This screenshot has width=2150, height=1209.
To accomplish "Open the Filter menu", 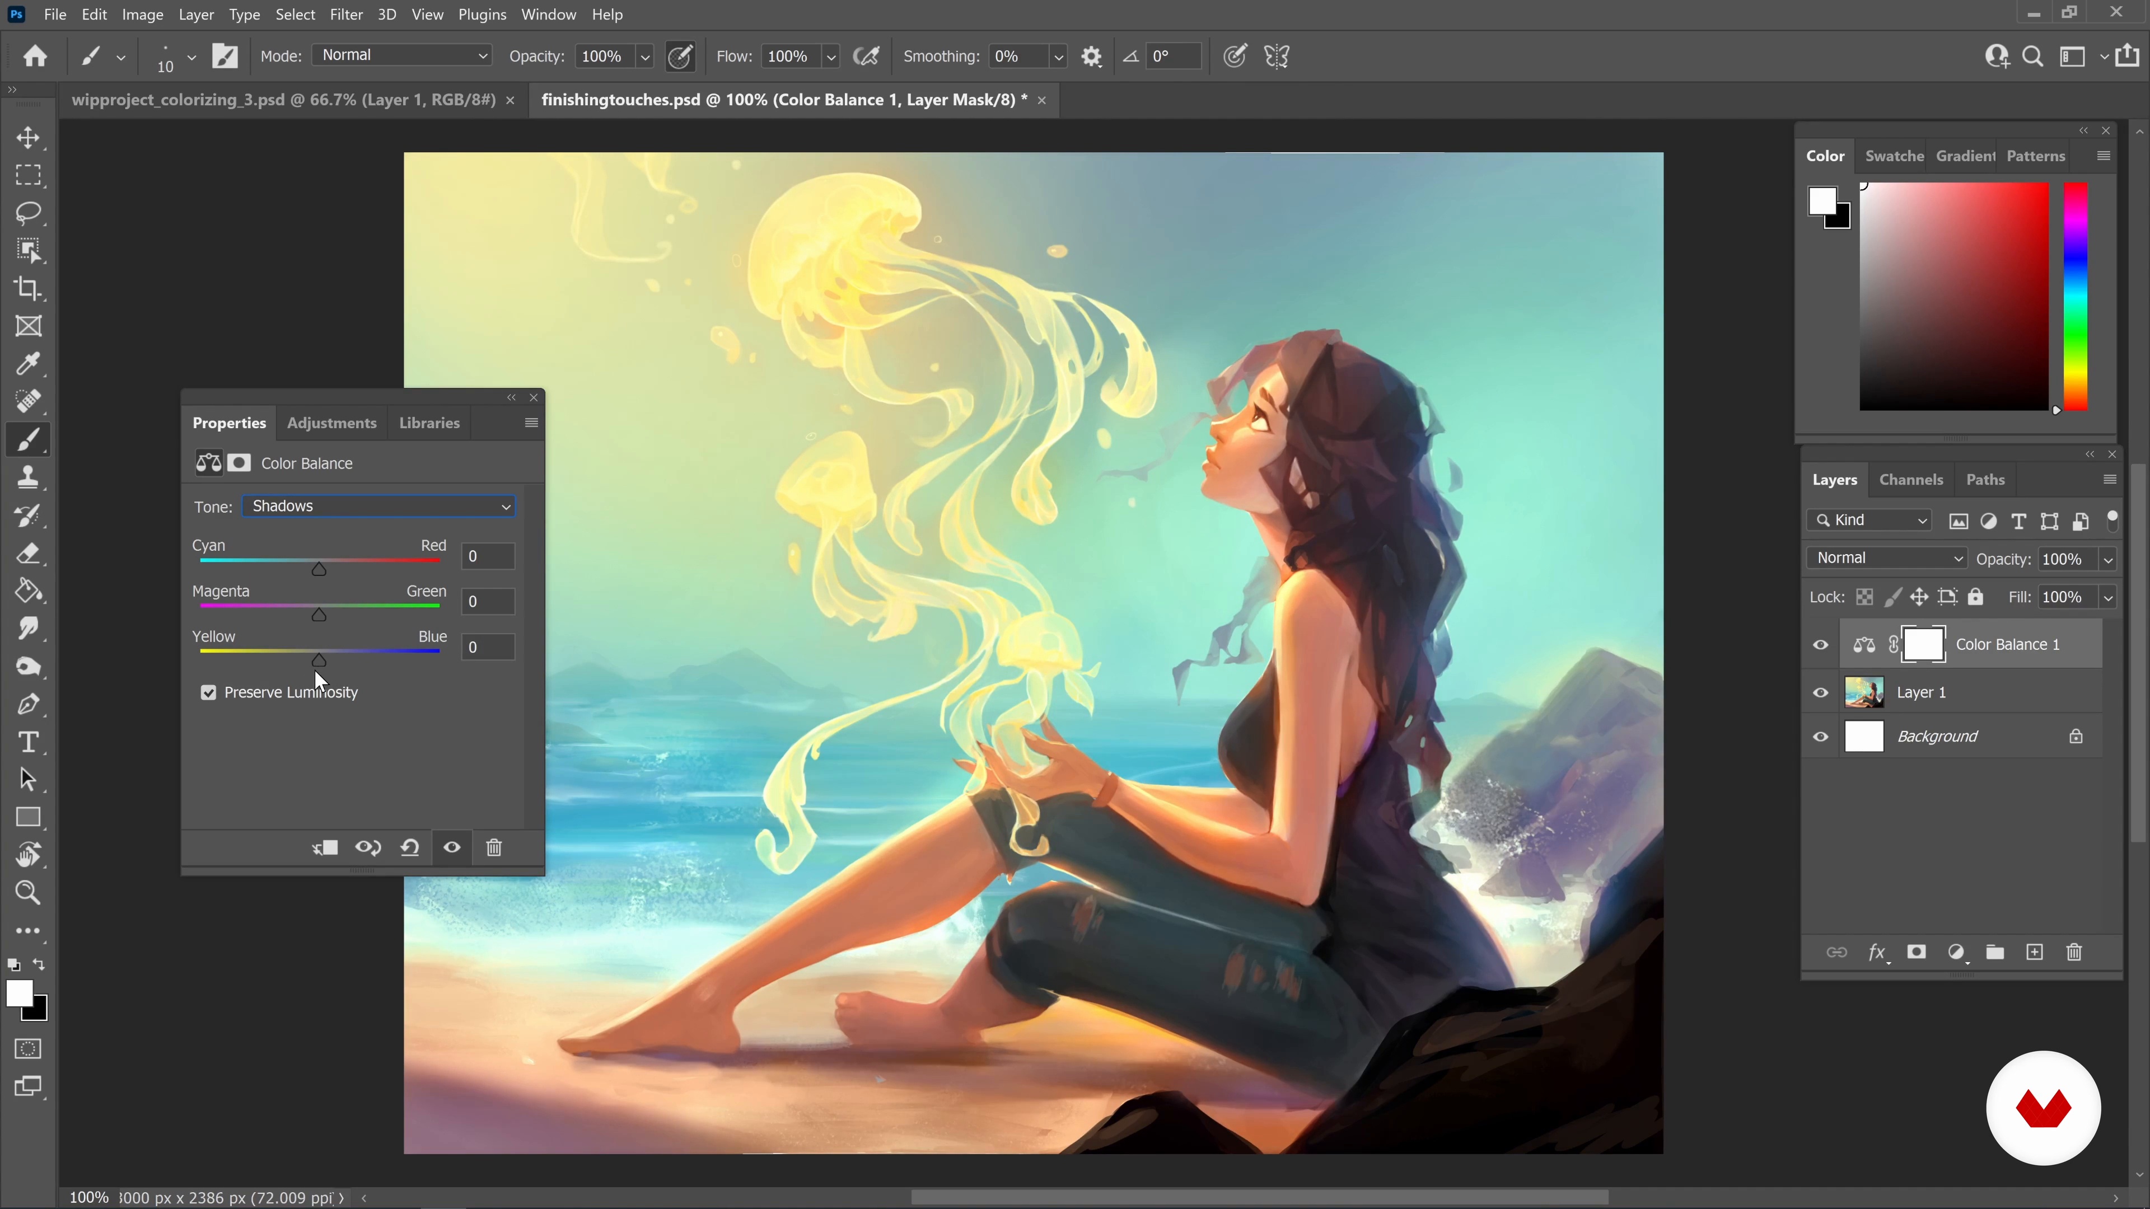I will click(x=345, y=14).
